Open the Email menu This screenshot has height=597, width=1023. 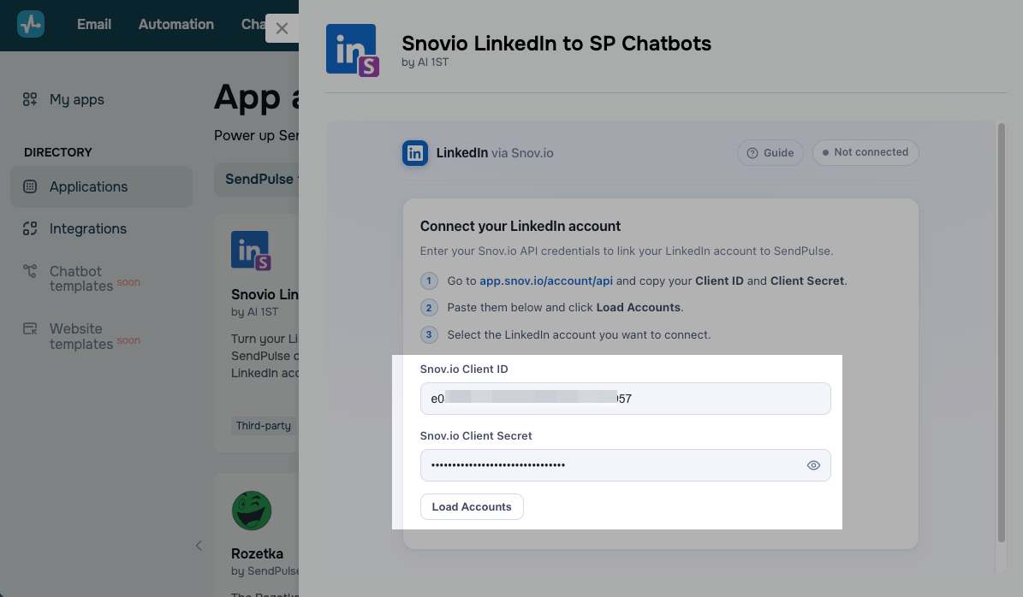pyautogui.click(x=94, y=24)
